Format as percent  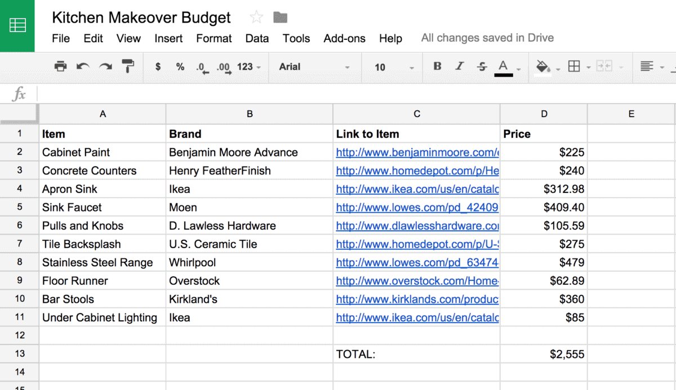click(x=180, y=66)
